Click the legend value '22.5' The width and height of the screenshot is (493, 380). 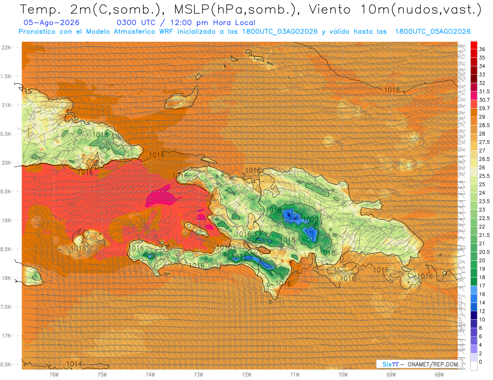[484, 218]
